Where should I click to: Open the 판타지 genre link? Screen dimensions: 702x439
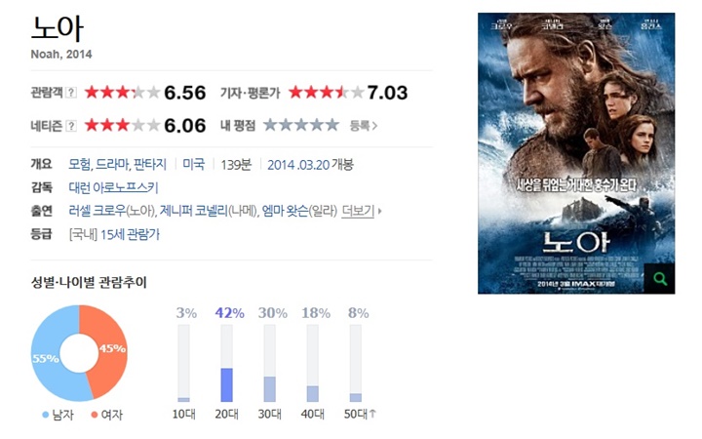[x=150, y=165]
